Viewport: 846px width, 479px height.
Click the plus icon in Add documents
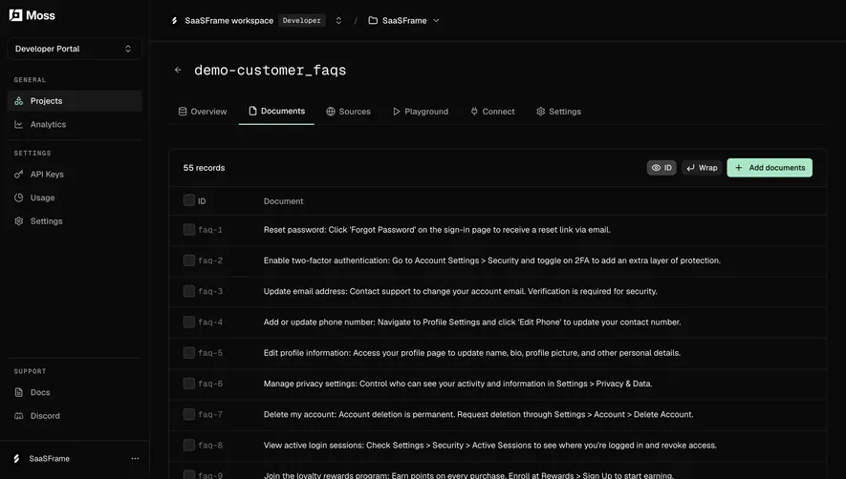(x=739, y=168)
